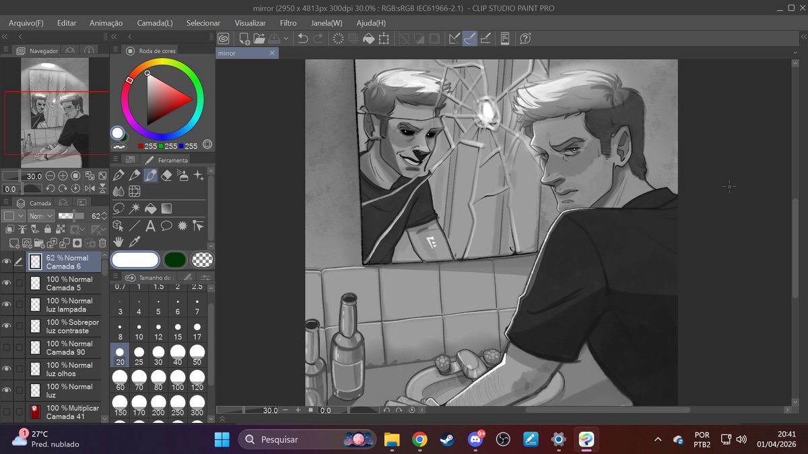Show the Camada 41 layer

[7, 412]
